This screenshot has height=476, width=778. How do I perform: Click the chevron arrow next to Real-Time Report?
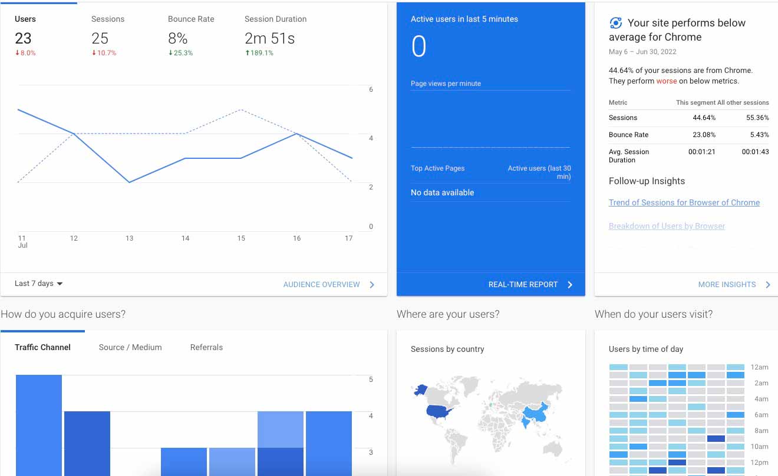coord(570,285)
